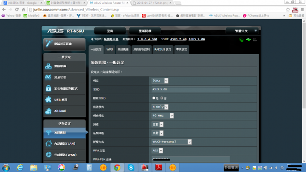The width and height of the screenshot is (306, 172).
Task: Switch to the Google search browser tab
Action: coord(22,3)
